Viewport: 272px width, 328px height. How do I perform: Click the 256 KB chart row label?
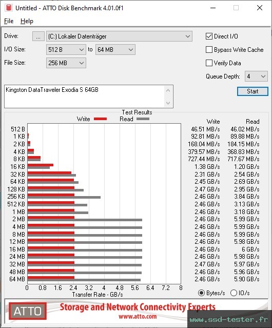(x=16, y=197)
